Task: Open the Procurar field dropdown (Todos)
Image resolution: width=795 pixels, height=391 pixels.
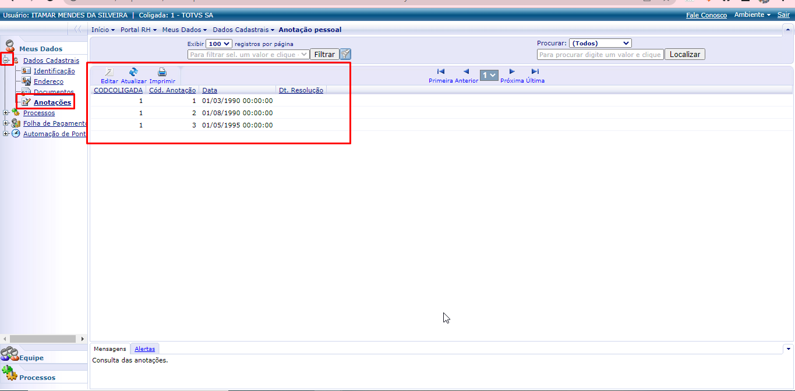Action: pyautogui.click(x=600, y=43)
